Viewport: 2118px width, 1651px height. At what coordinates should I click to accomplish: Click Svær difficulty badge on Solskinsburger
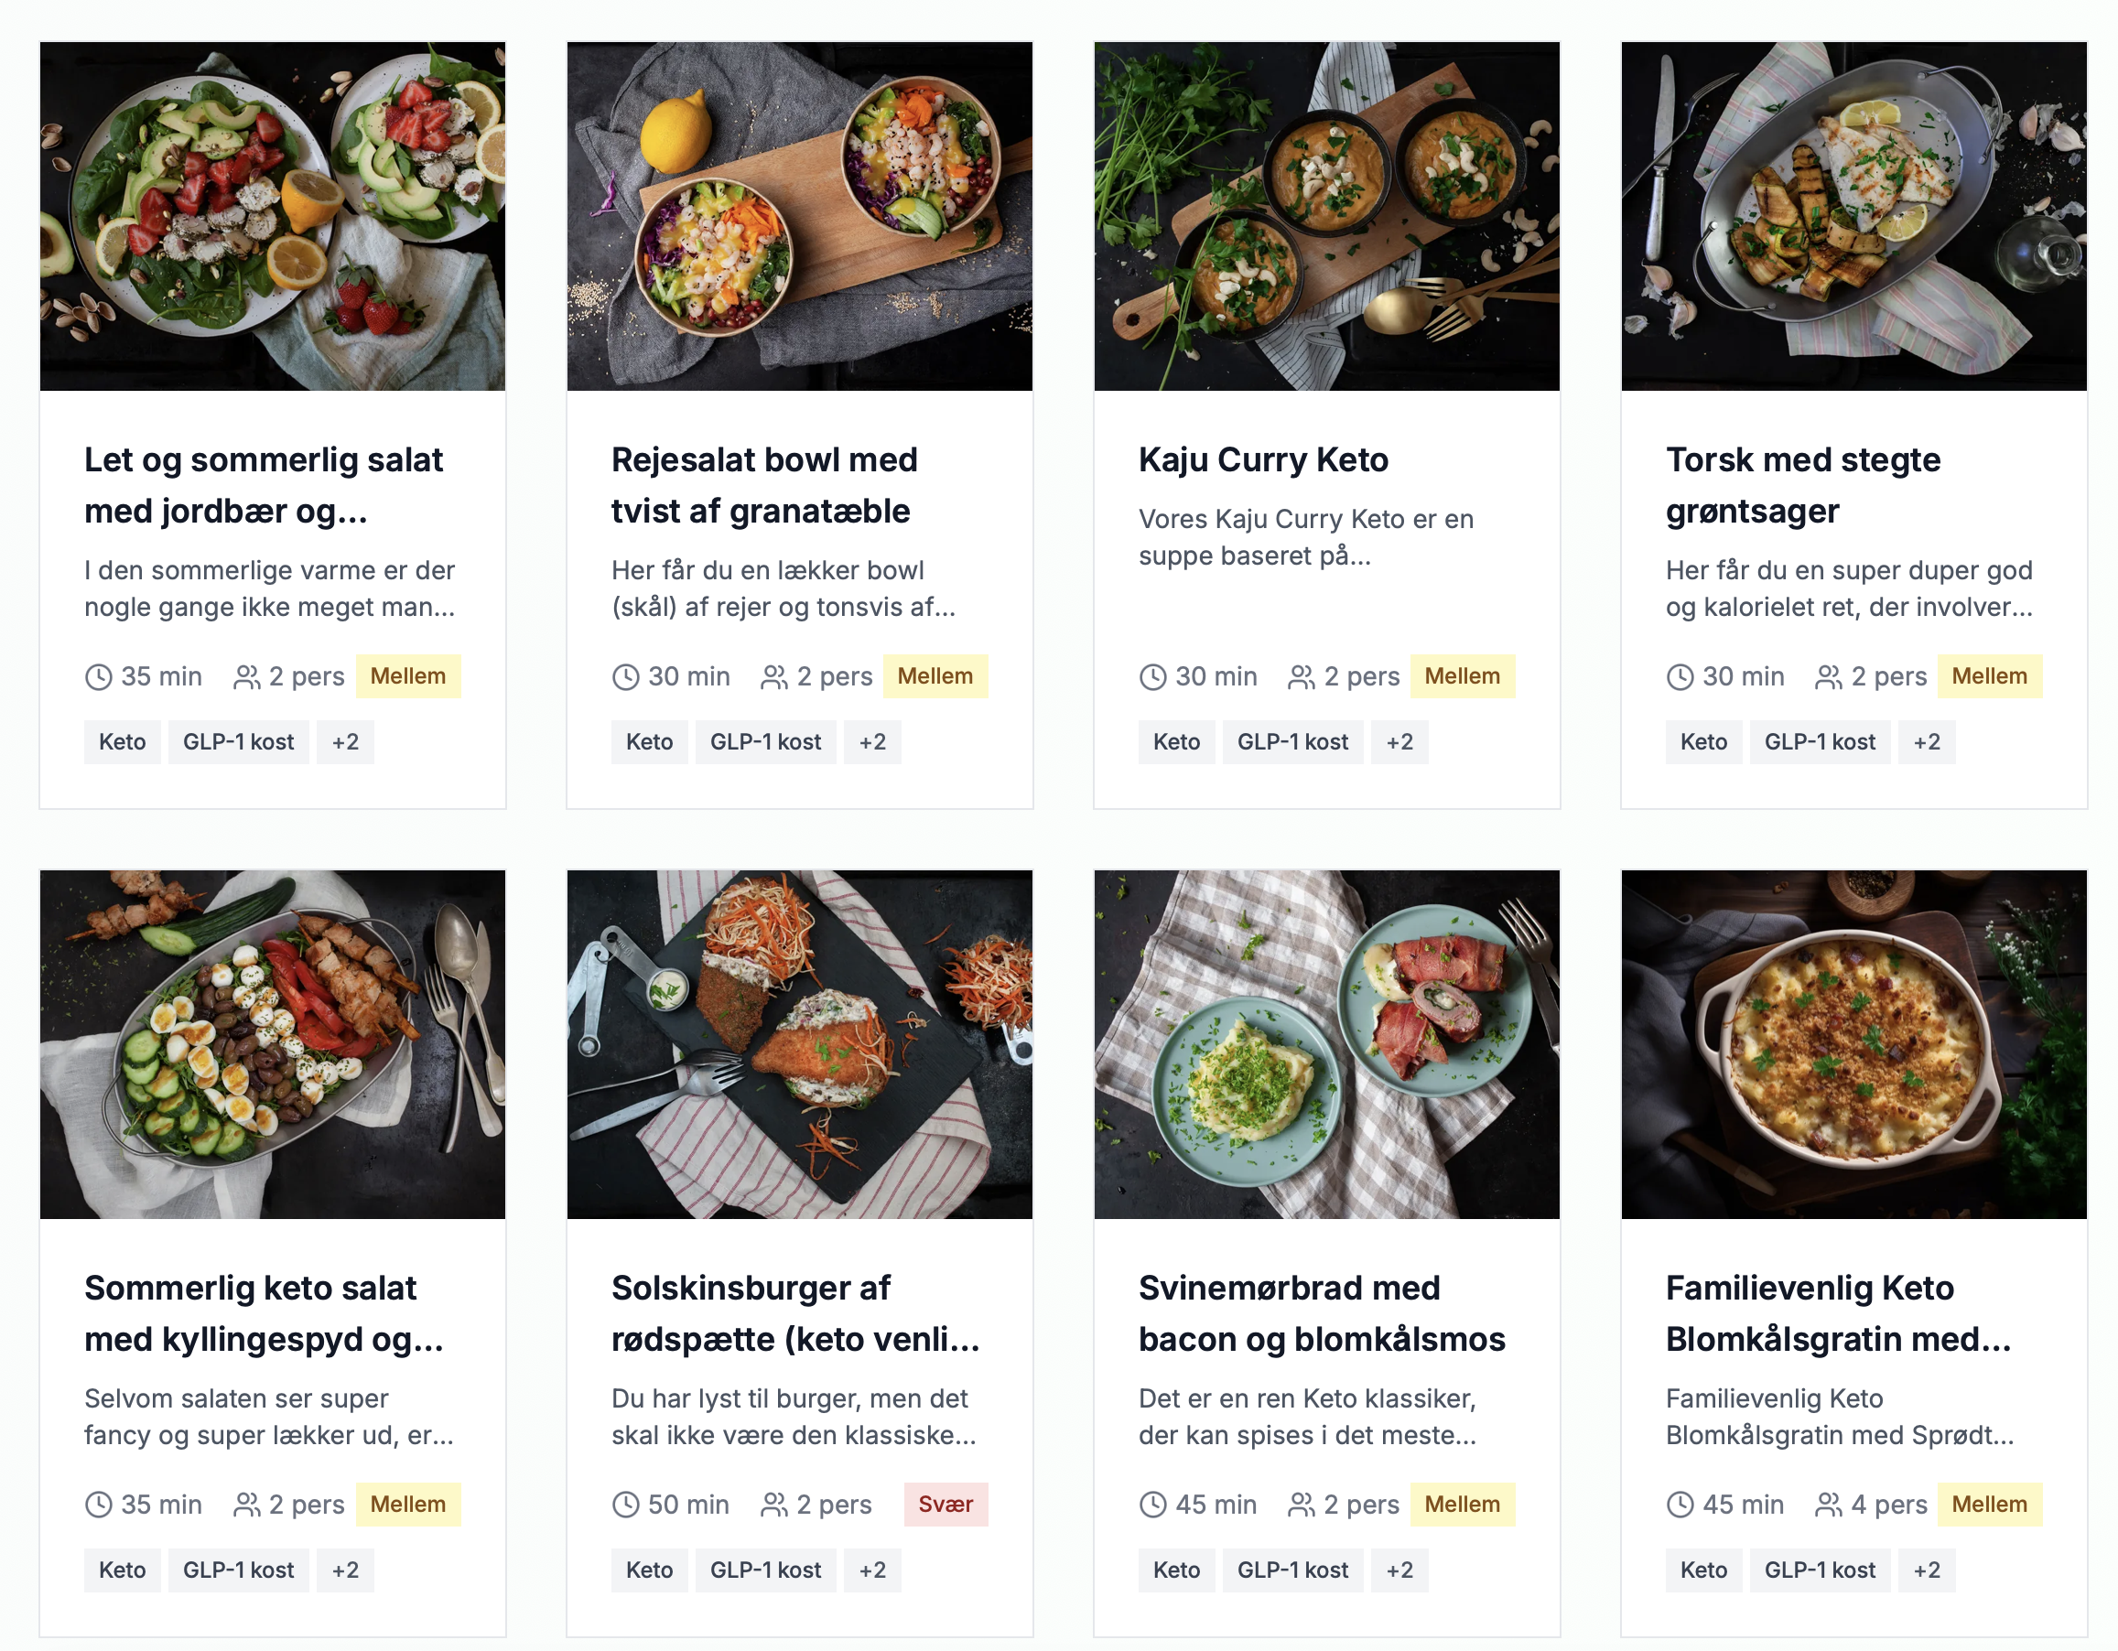(x=945, y=1505)
